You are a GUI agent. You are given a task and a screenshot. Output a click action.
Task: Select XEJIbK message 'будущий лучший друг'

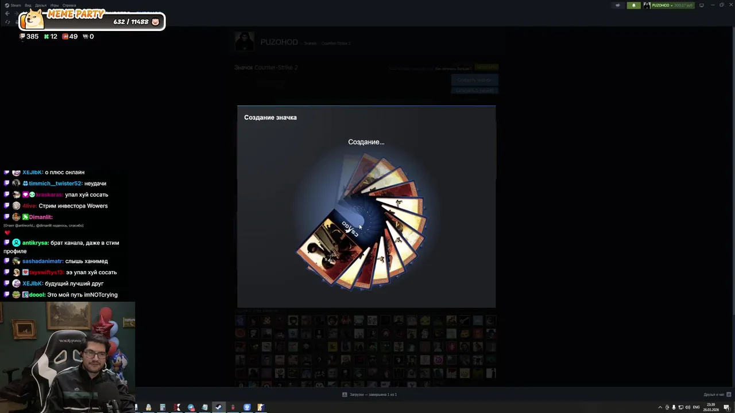click(x=74, y=283)
